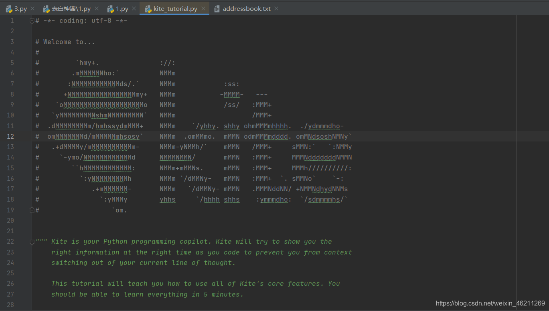Switch to the 3.py tab
Image resolution: width=549 pixels, height=311 pixels.
[20, 8]
